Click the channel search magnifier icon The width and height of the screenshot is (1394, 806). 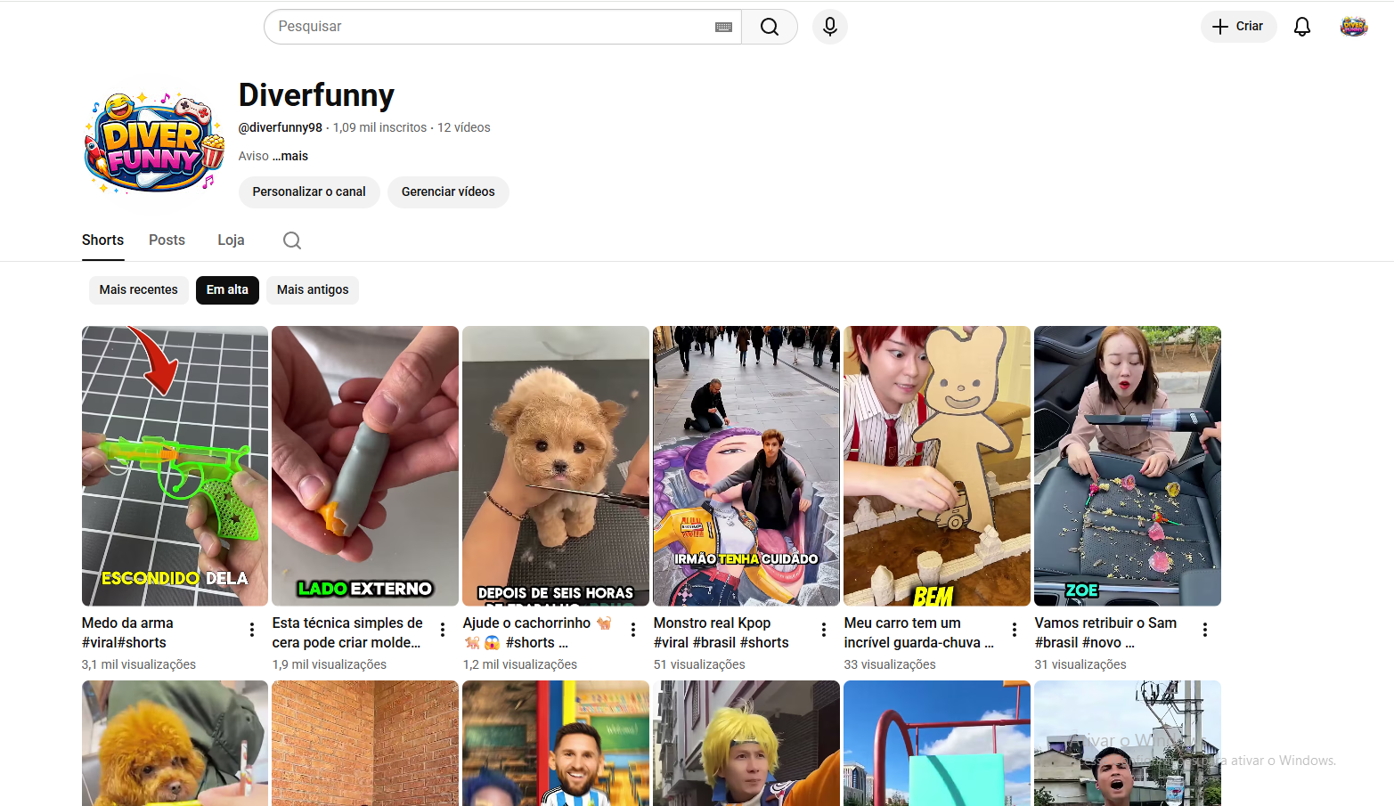point(292,240)
